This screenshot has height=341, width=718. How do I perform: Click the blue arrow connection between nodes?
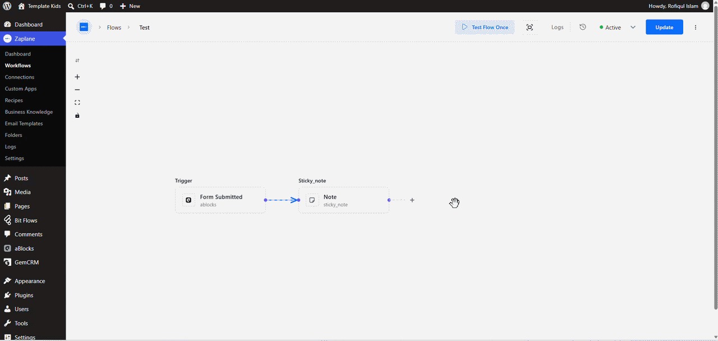click(x=282, y=200)
